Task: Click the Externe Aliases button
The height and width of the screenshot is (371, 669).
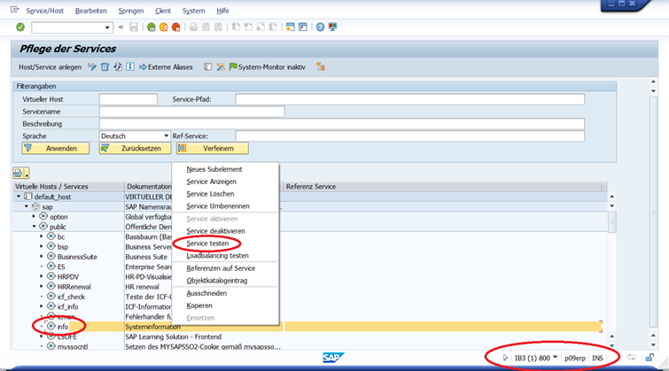Action: click(x=166, y=67)
